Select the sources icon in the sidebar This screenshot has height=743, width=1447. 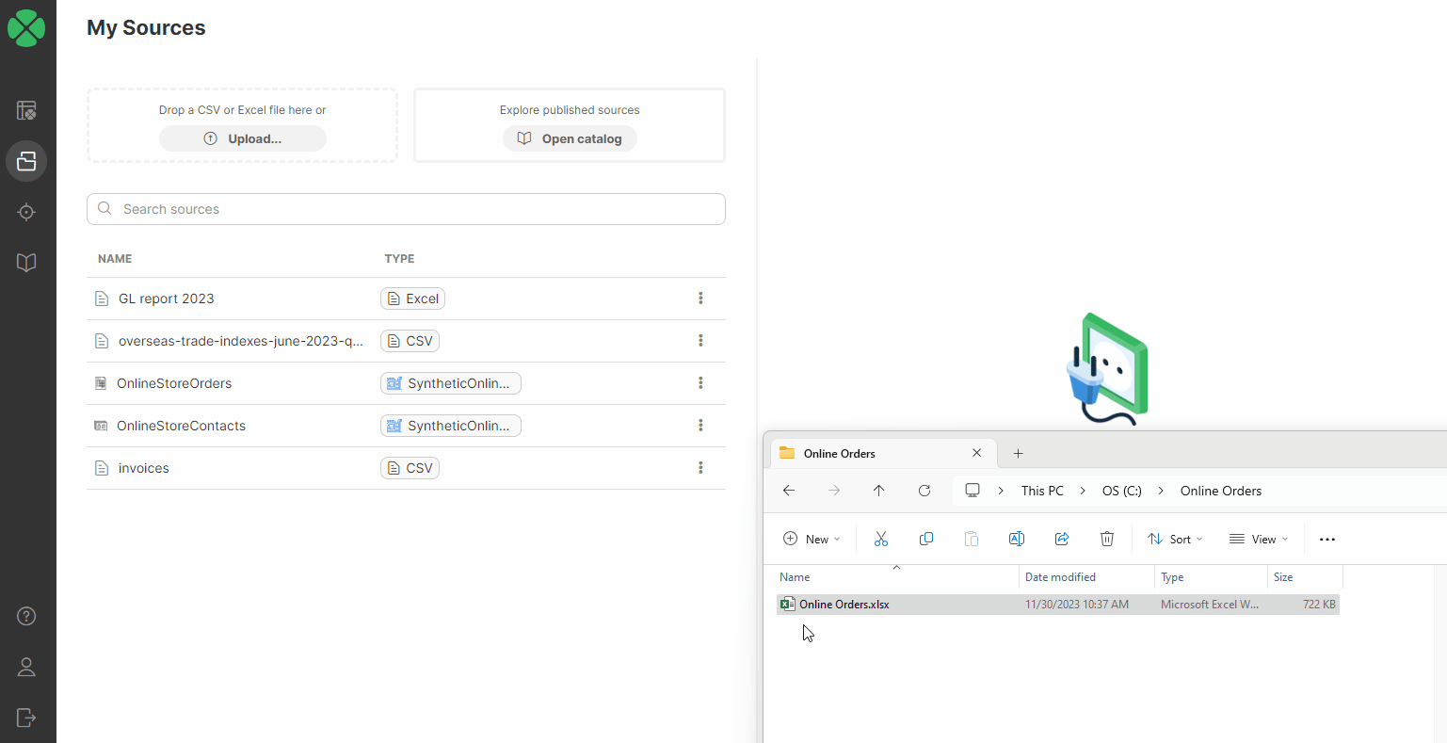pyautogui.click(x=25, y=160)
